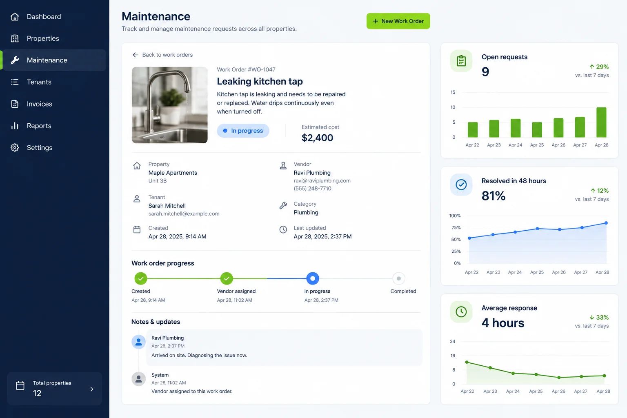The image size is (627, 418).
Task: Open the leaking tap photo thumbnail
Action: [170, 105]
